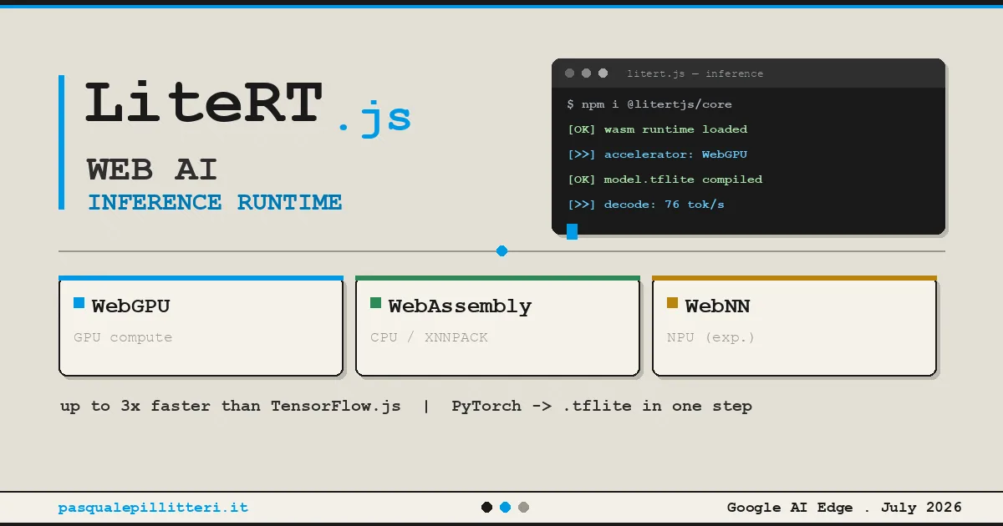Click the npm i @litertjs/core command line

point(649,104)
